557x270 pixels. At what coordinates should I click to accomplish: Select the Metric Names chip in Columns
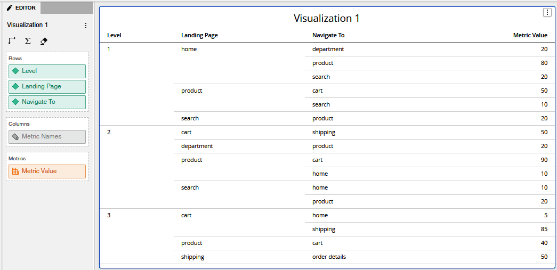pyautogui.click(x=47, y=136)
